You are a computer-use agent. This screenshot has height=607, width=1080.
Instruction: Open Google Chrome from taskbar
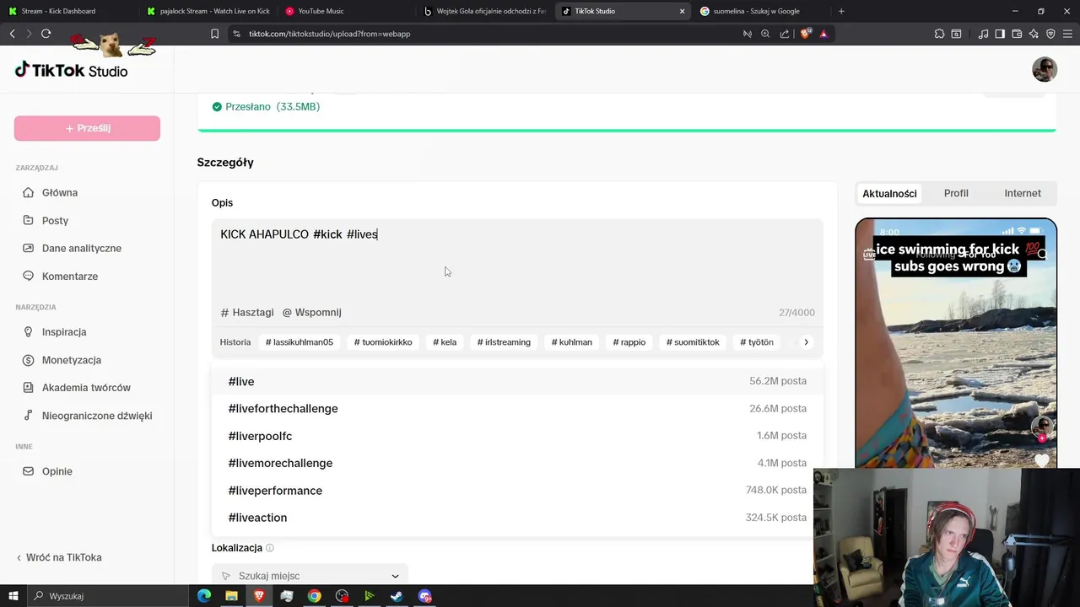click(x=314, y=596)
